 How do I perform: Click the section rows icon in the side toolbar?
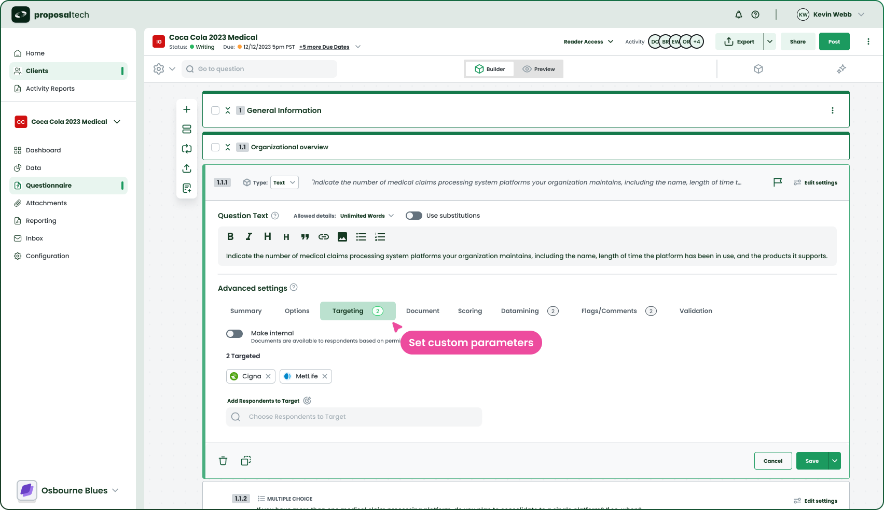187,129
